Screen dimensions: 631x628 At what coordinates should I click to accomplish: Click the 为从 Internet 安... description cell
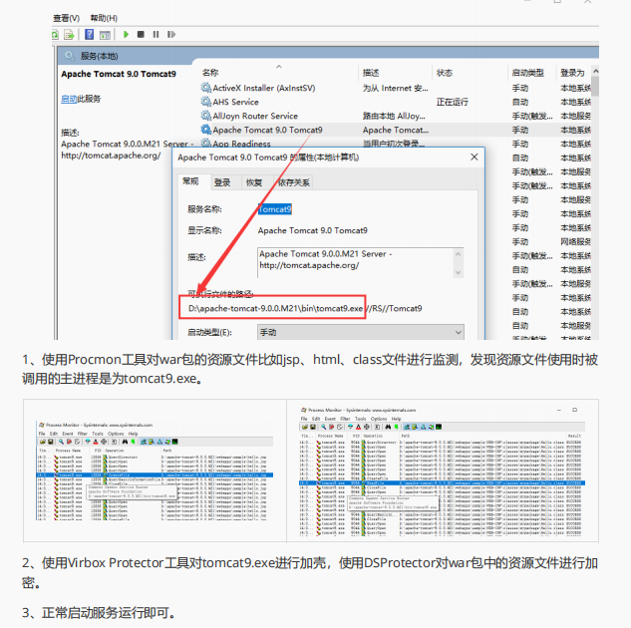coord(395,88)
